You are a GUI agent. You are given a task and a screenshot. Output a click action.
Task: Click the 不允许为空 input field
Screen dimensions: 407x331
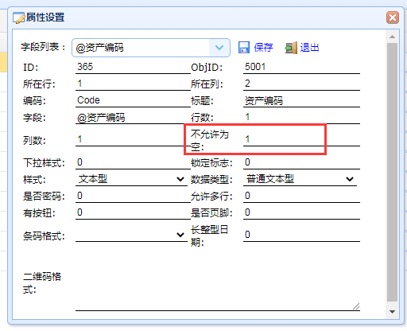(x=301, y=139)
